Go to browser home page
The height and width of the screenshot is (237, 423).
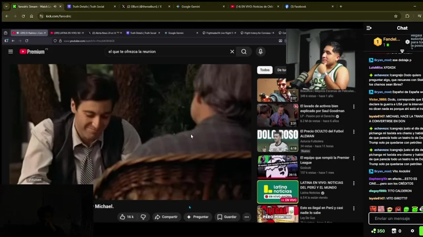coord(31,16)
